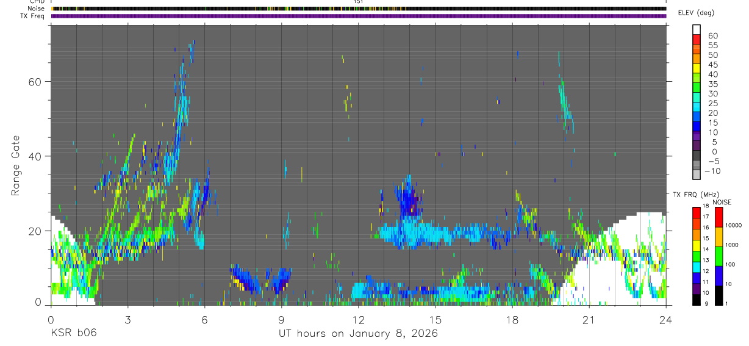The height and width of the screenshot is (346, 749).
Task: Click the "UT hours on January 8, 2026" label
Action: 358,333
